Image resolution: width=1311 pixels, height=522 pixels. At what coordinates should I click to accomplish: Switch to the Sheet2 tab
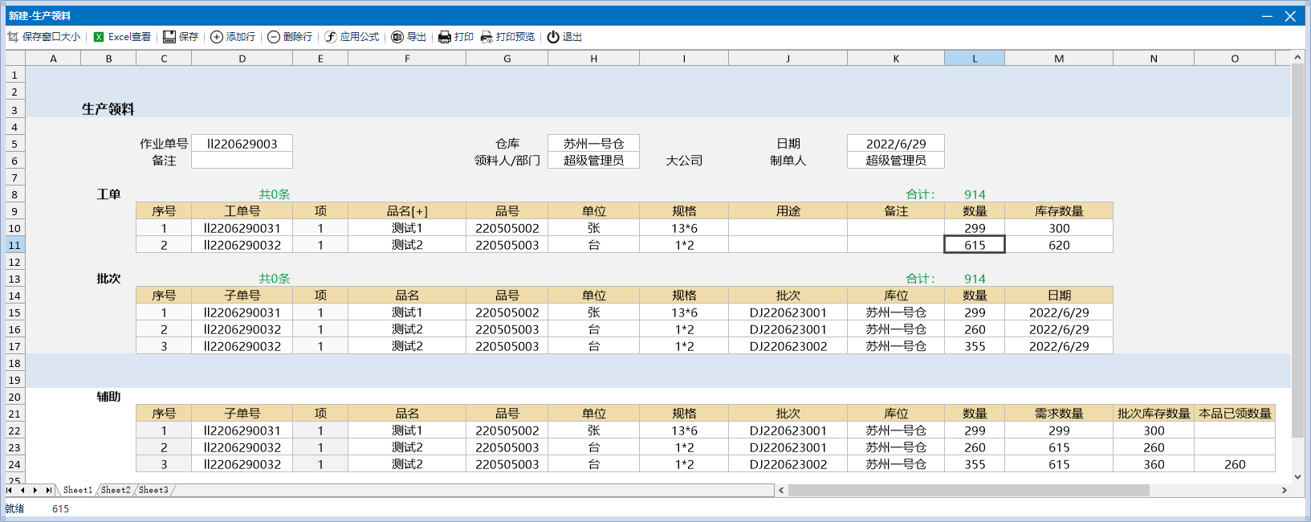(x=116, y=490)
